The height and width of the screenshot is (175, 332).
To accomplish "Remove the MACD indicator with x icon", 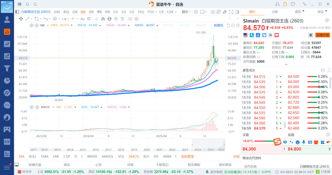I will pyautogui.click(x=37, y=107).
